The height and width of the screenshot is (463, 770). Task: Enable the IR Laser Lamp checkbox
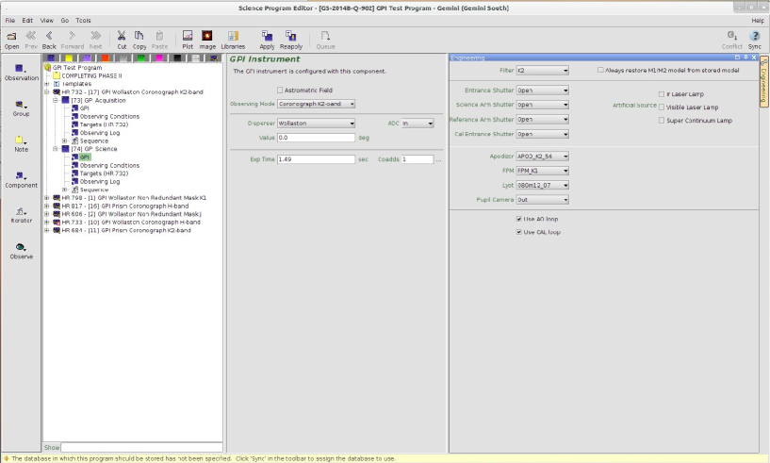(661, 94)
